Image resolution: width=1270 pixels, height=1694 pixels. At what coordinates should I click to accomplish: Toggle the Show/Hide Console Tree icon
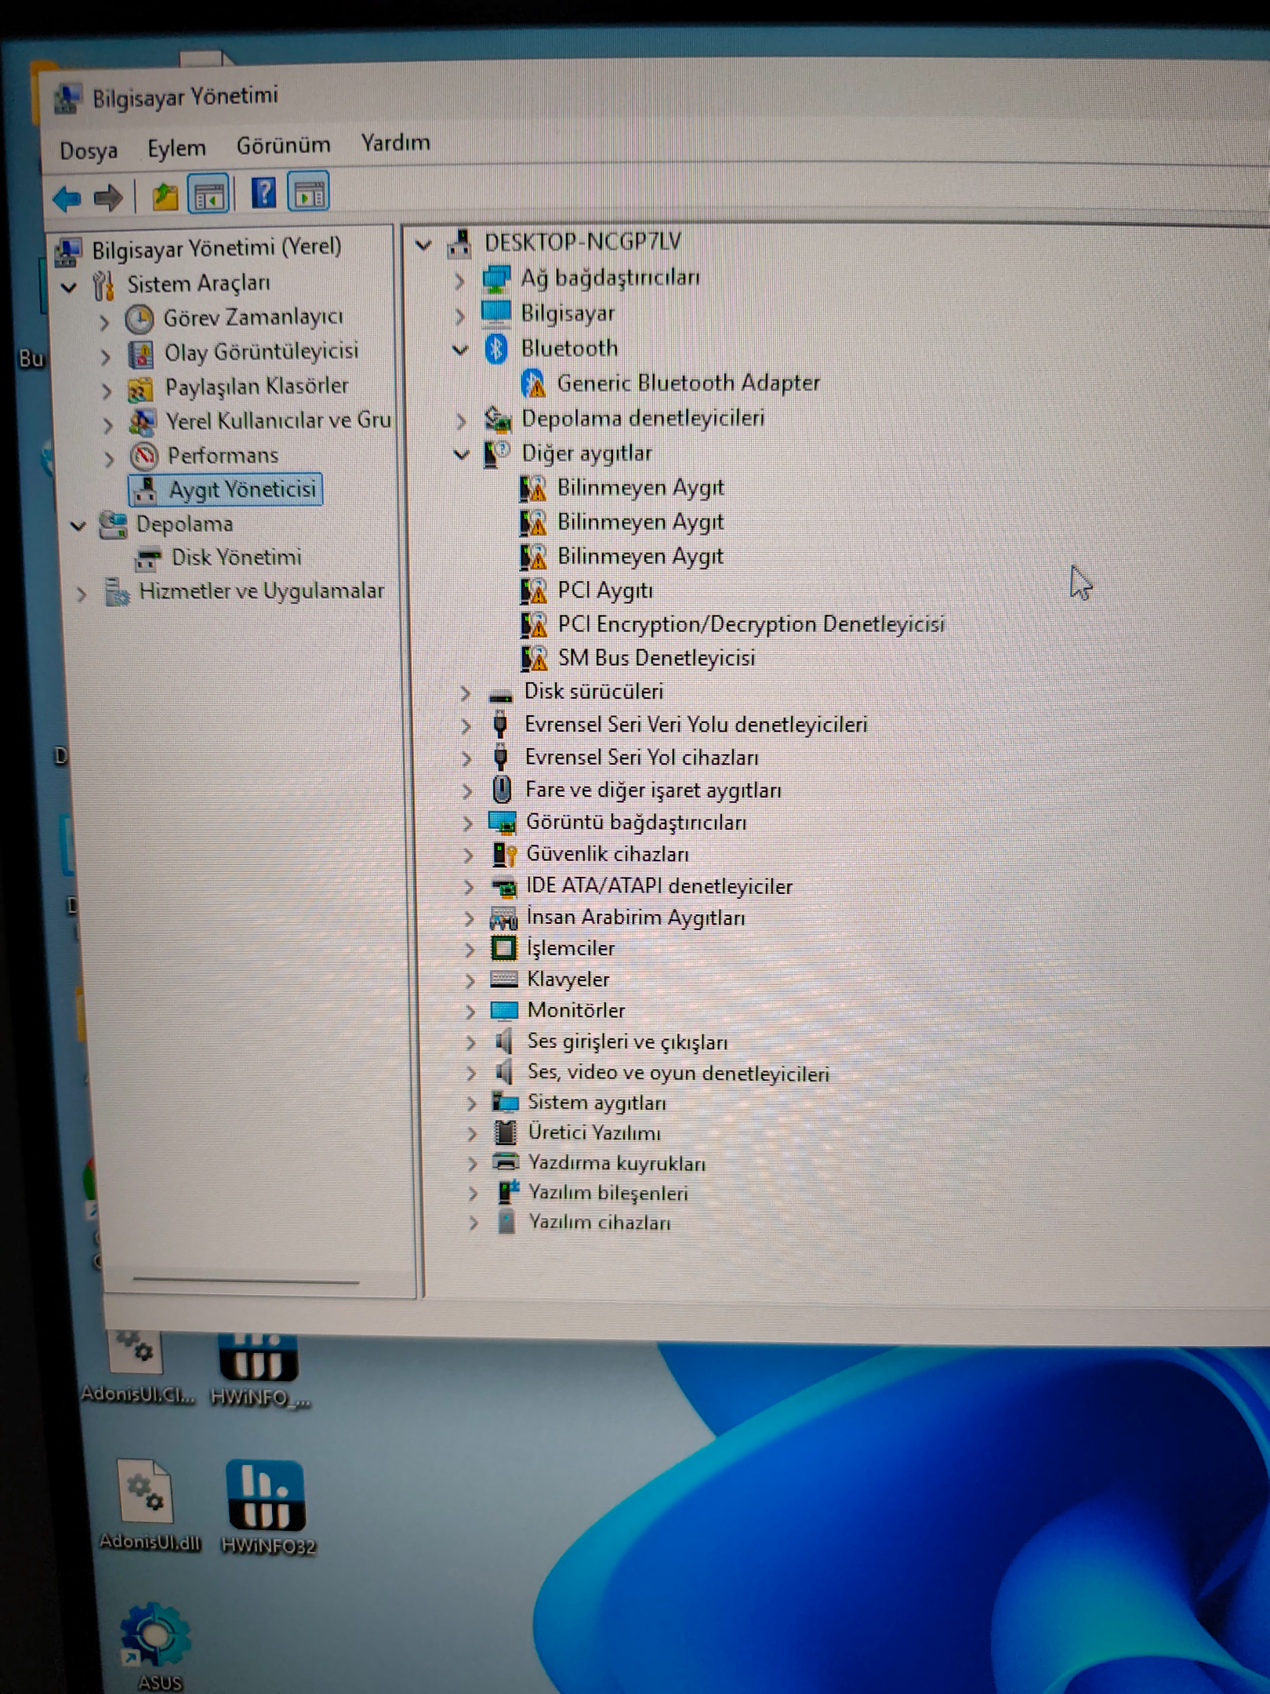pyautogui.click(x=209, y=194)
